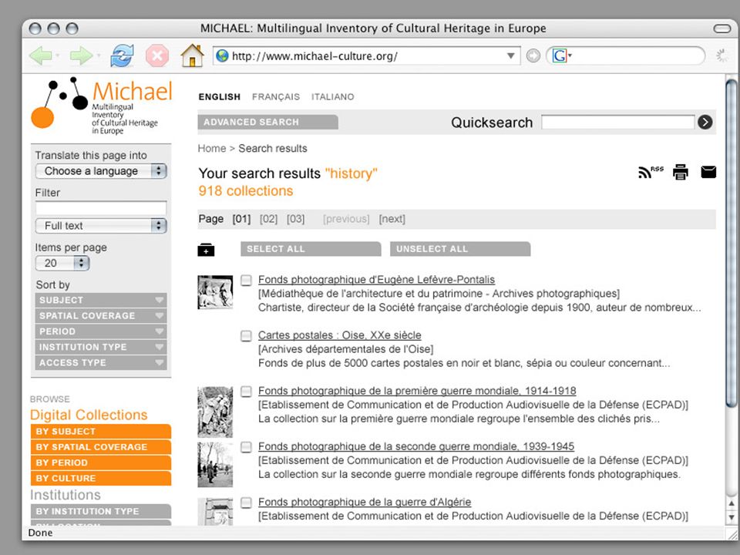Click the ADVANCED SEARCH button
Viewport: 740px width, 555px height.
tap(268, 123)
